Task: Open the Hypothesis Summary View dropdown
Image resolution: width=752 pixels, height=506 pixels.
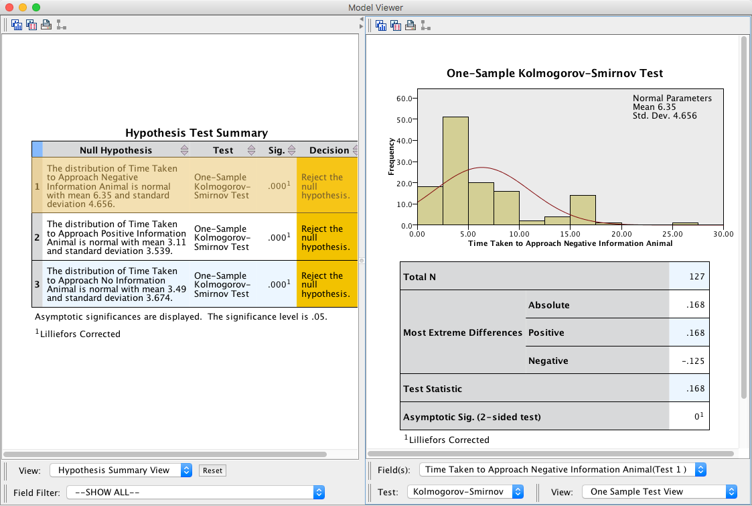Action: 121,470
